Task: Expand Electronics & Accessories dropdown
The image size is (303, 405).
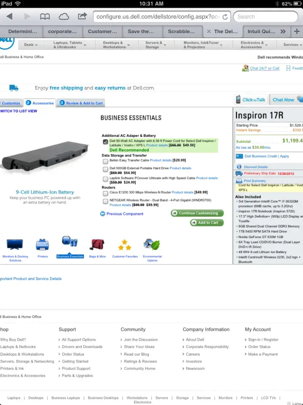Action: pos(254,45)
